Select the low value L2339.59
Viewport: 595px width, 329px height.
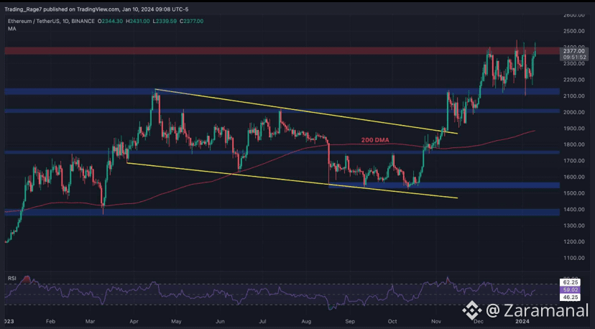[165, 22]
